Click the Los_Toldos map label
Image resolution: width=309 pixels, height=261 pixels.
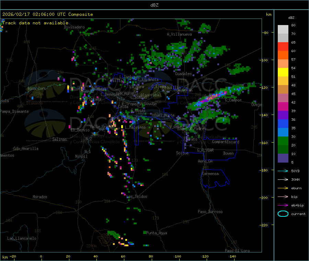[137, 197]
